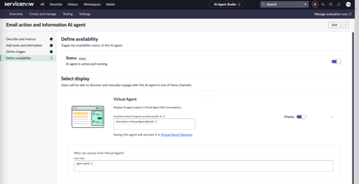Click the Define availability heading
This screenshot has width=359, height=184.
(x=79, y=39)
